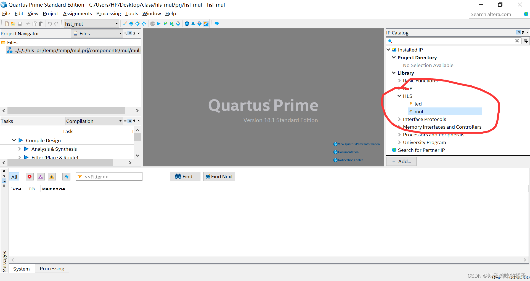530x281 pixels.
Task: Click the Stop process toolbar icon
Action: [153, 24]
